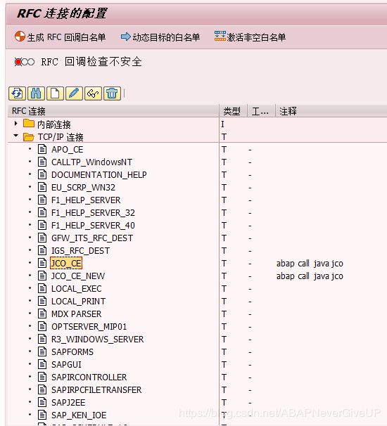
Task: Click the document icon beside LOCAL_PRINT
Action: tap(42, 301)
